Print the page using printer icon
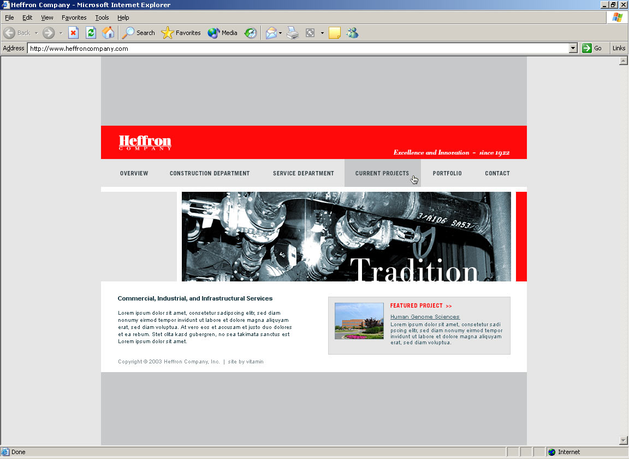This screenshot has height=459, width=629. tap(293, 33)
